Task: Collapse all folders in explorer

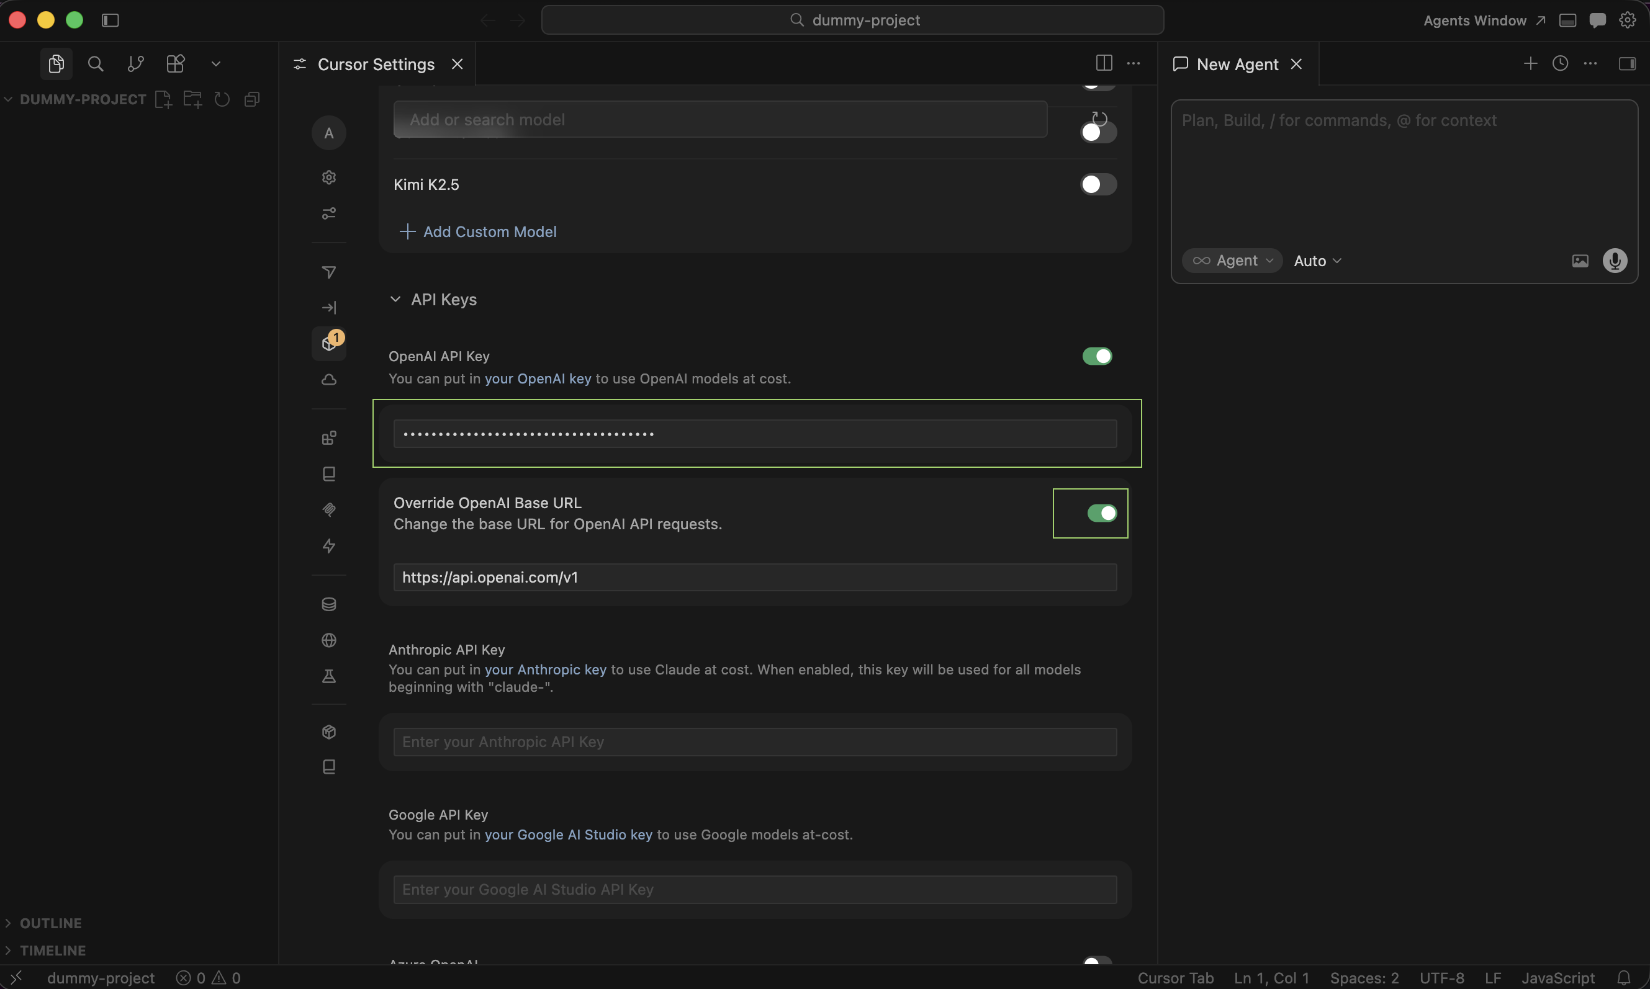Action: click(x=252, y=99)
